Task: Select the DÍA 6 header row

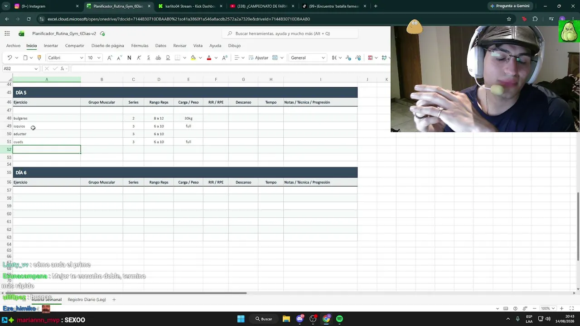Action: click(x=185, y=173)
